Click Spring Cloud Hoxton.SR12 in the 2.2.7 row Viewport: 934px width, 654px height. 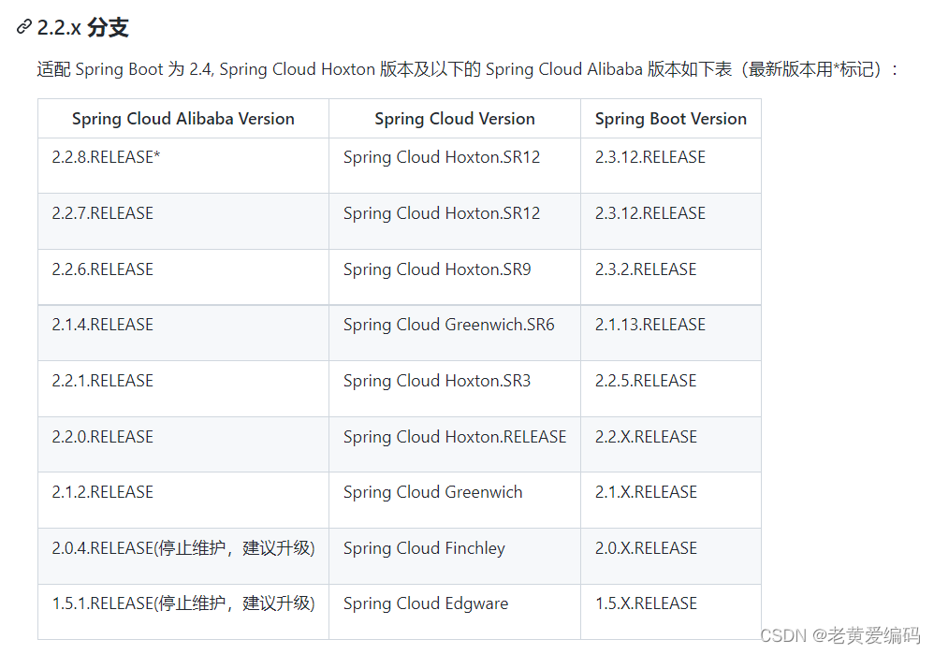[x=455, y=221]
